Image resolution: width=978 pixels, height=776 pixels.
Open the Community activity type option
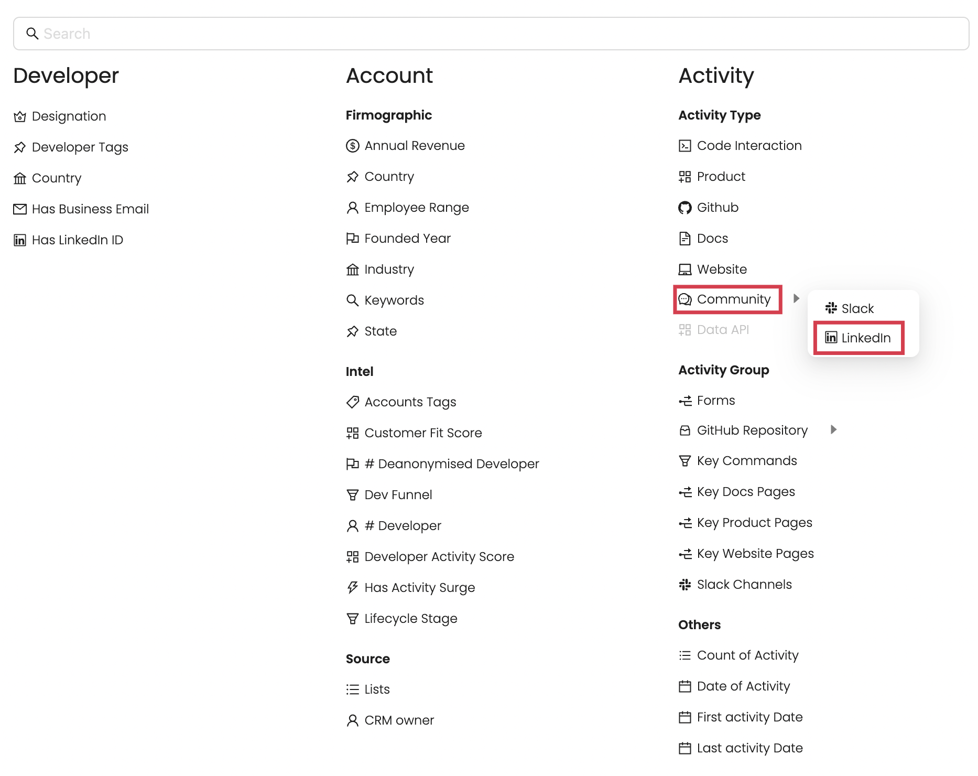point(733,299)
